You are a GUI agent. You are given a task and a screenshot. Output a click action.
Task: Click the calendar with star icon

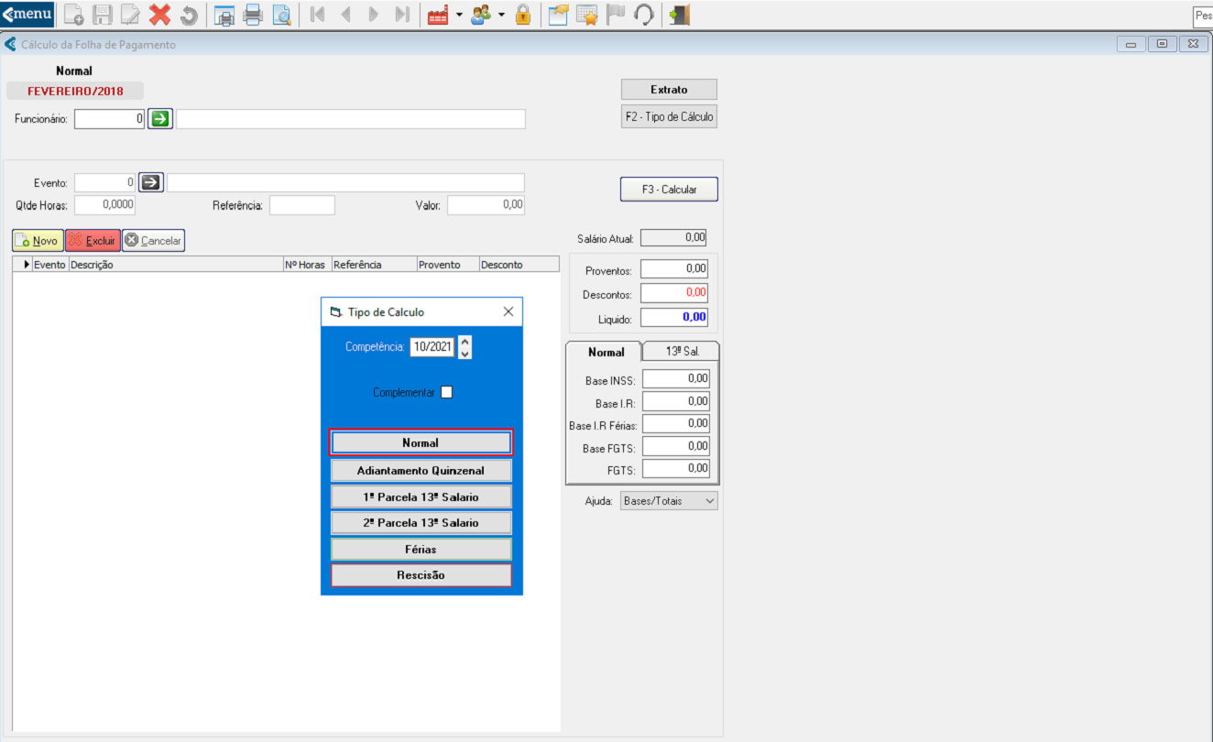[x=586, y=15]
